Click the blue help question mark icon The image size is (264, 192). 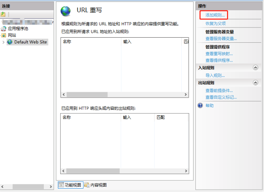coord(200,106)
